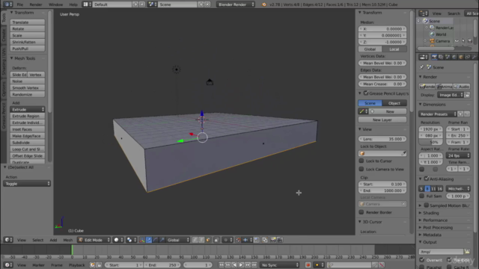Viewport: 479px width, 269px height.
Task: Click the Translate button
Action: (x=28, y=22)
